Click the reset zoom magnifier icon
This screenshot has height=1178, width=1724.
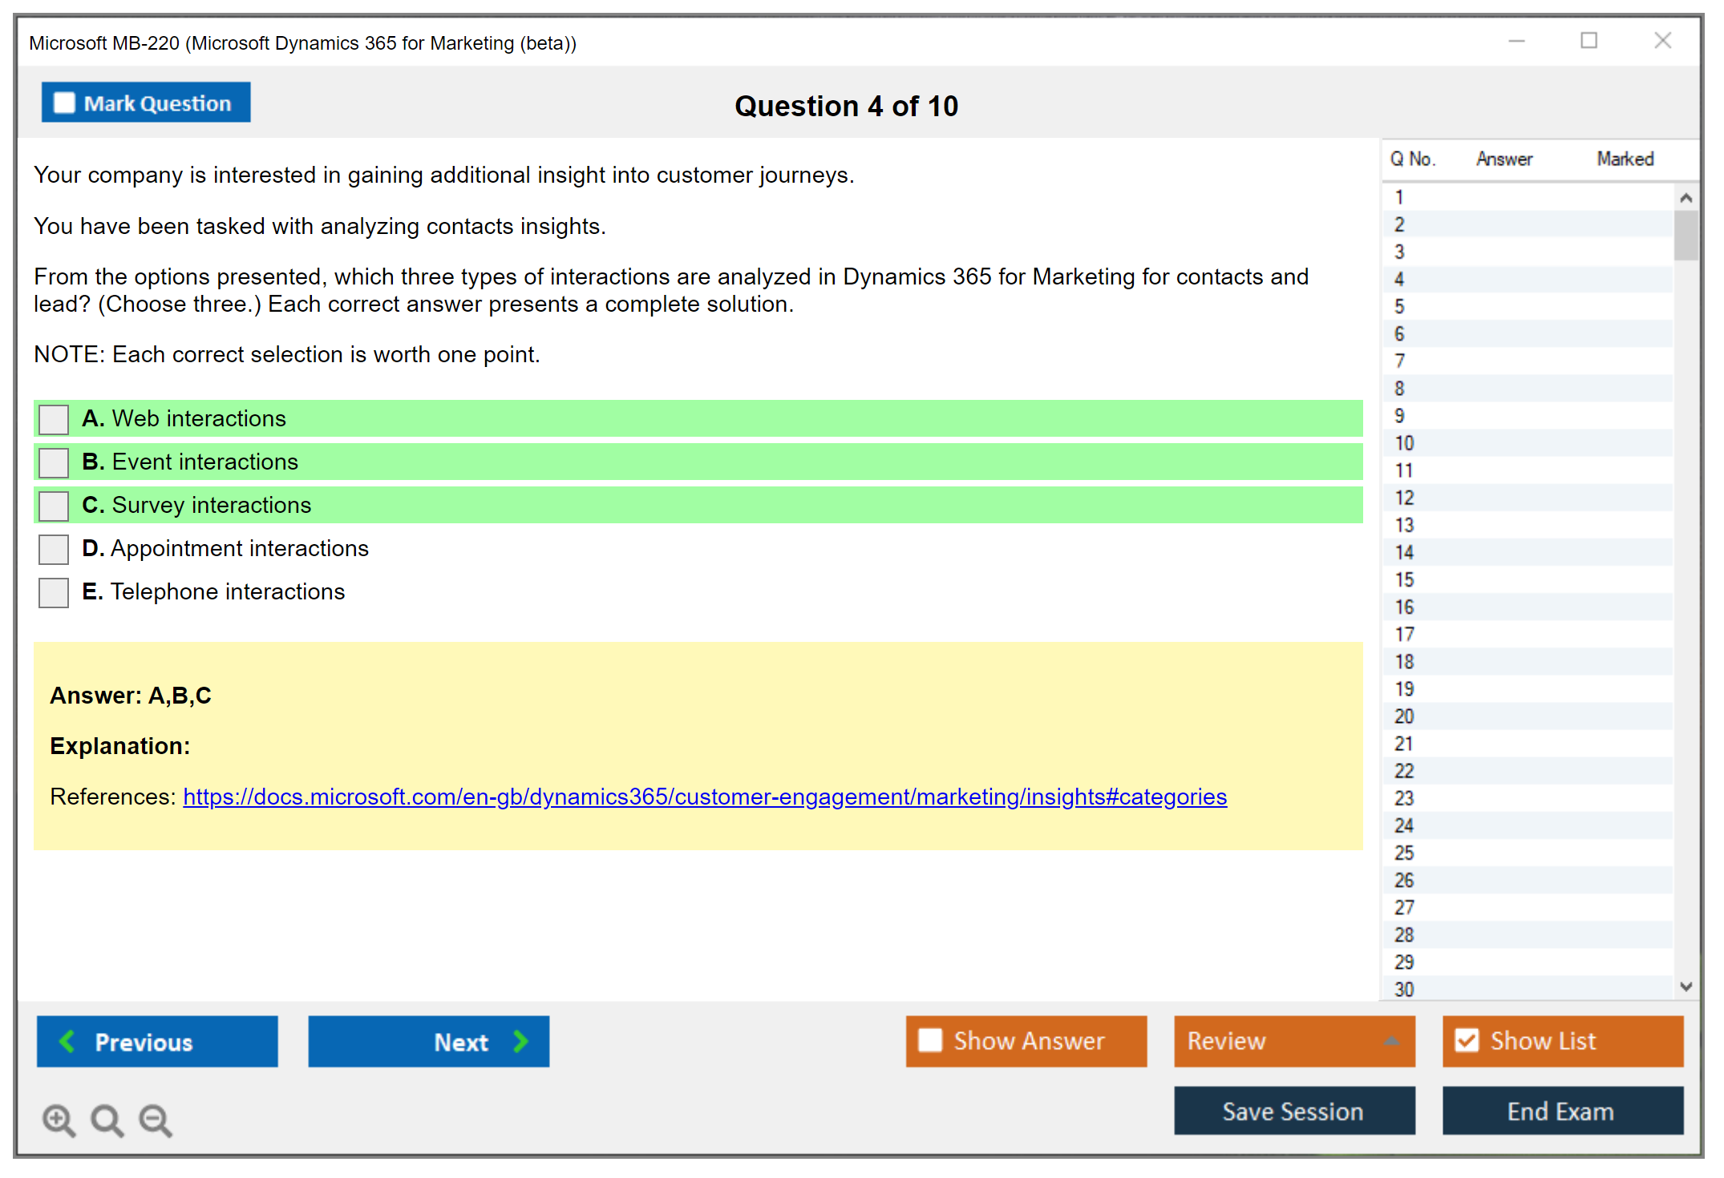coord(107,1120)
